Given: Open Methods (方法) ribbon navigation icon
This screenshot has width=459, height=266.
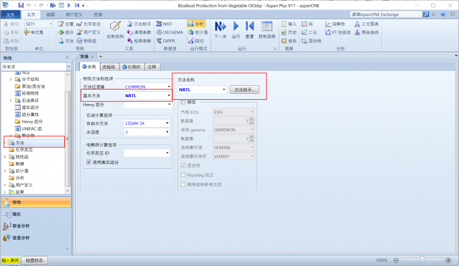Looking at the screenshot, I should pyautogui.click(x=66, y=41).
